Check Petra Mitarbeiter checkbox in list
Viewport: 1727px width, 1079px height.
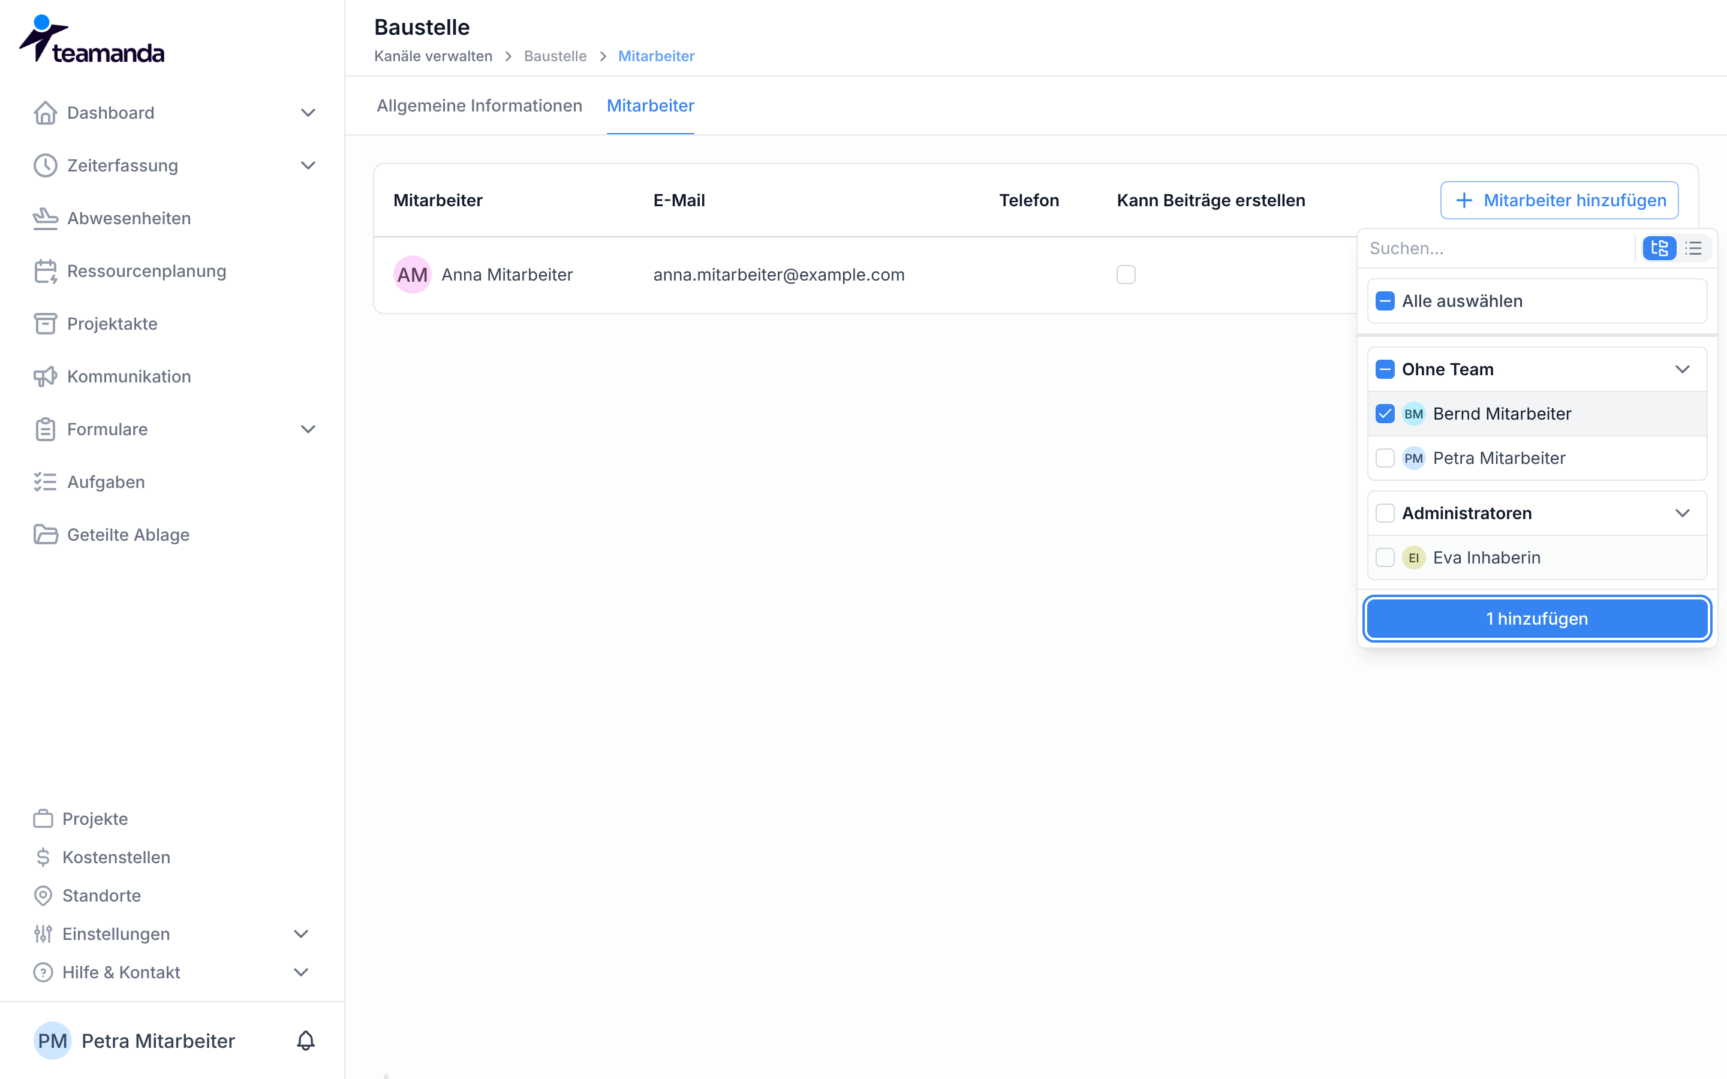tap(1385, 458)
